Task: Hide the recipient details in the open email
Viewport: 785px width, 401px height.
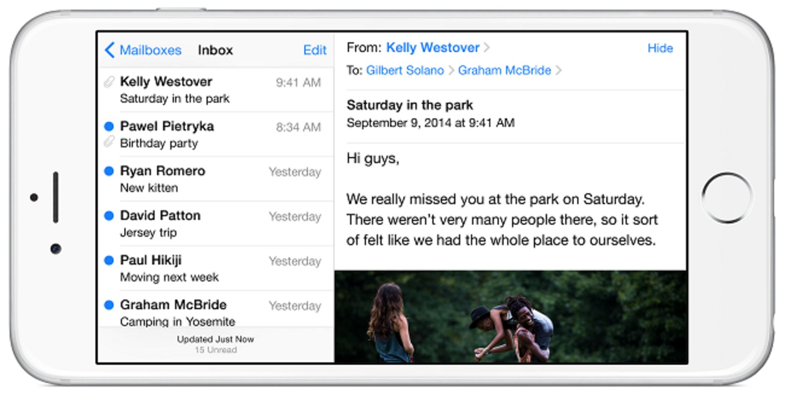Action: coord(660,48)
